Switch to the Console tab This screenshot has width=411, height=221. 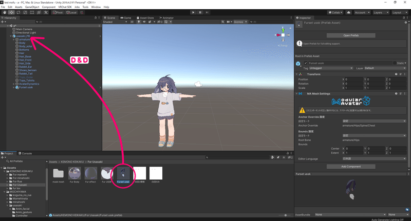[25, 153]
